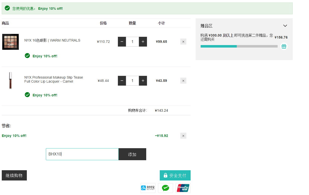The height and width of the screenshot is (195, 309).
Task: Focus the discount code input field
Action: 82,154
